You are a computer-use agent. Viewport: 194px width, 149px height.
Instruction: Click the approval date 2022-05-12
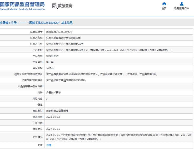(x=53, y=117)
